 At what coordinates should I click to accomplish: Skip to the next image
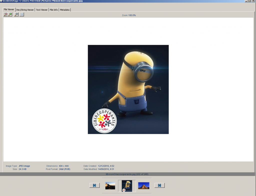coord(159,185)
